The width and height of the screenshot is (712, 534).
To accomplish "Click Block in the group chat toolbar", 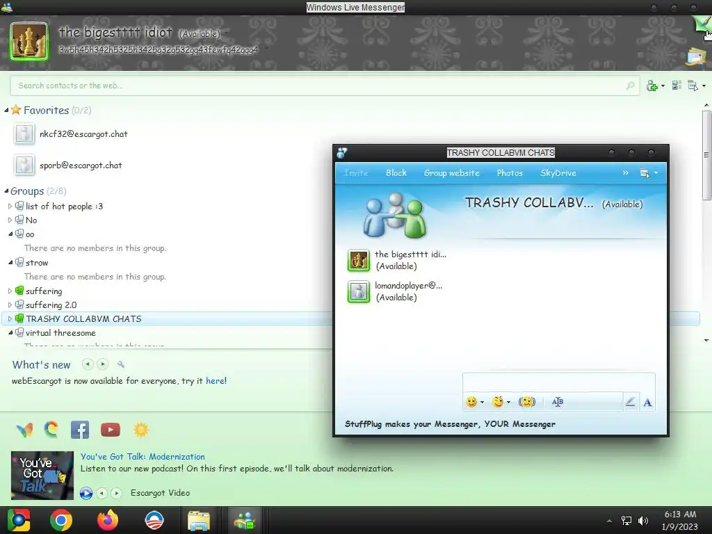I will [396, 173].
